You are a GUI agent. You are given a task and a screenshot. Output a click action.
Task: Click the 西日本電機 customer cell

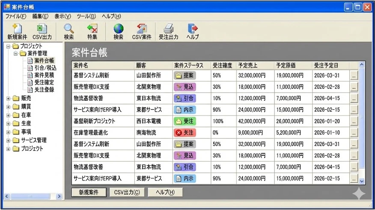click(153, 121)
